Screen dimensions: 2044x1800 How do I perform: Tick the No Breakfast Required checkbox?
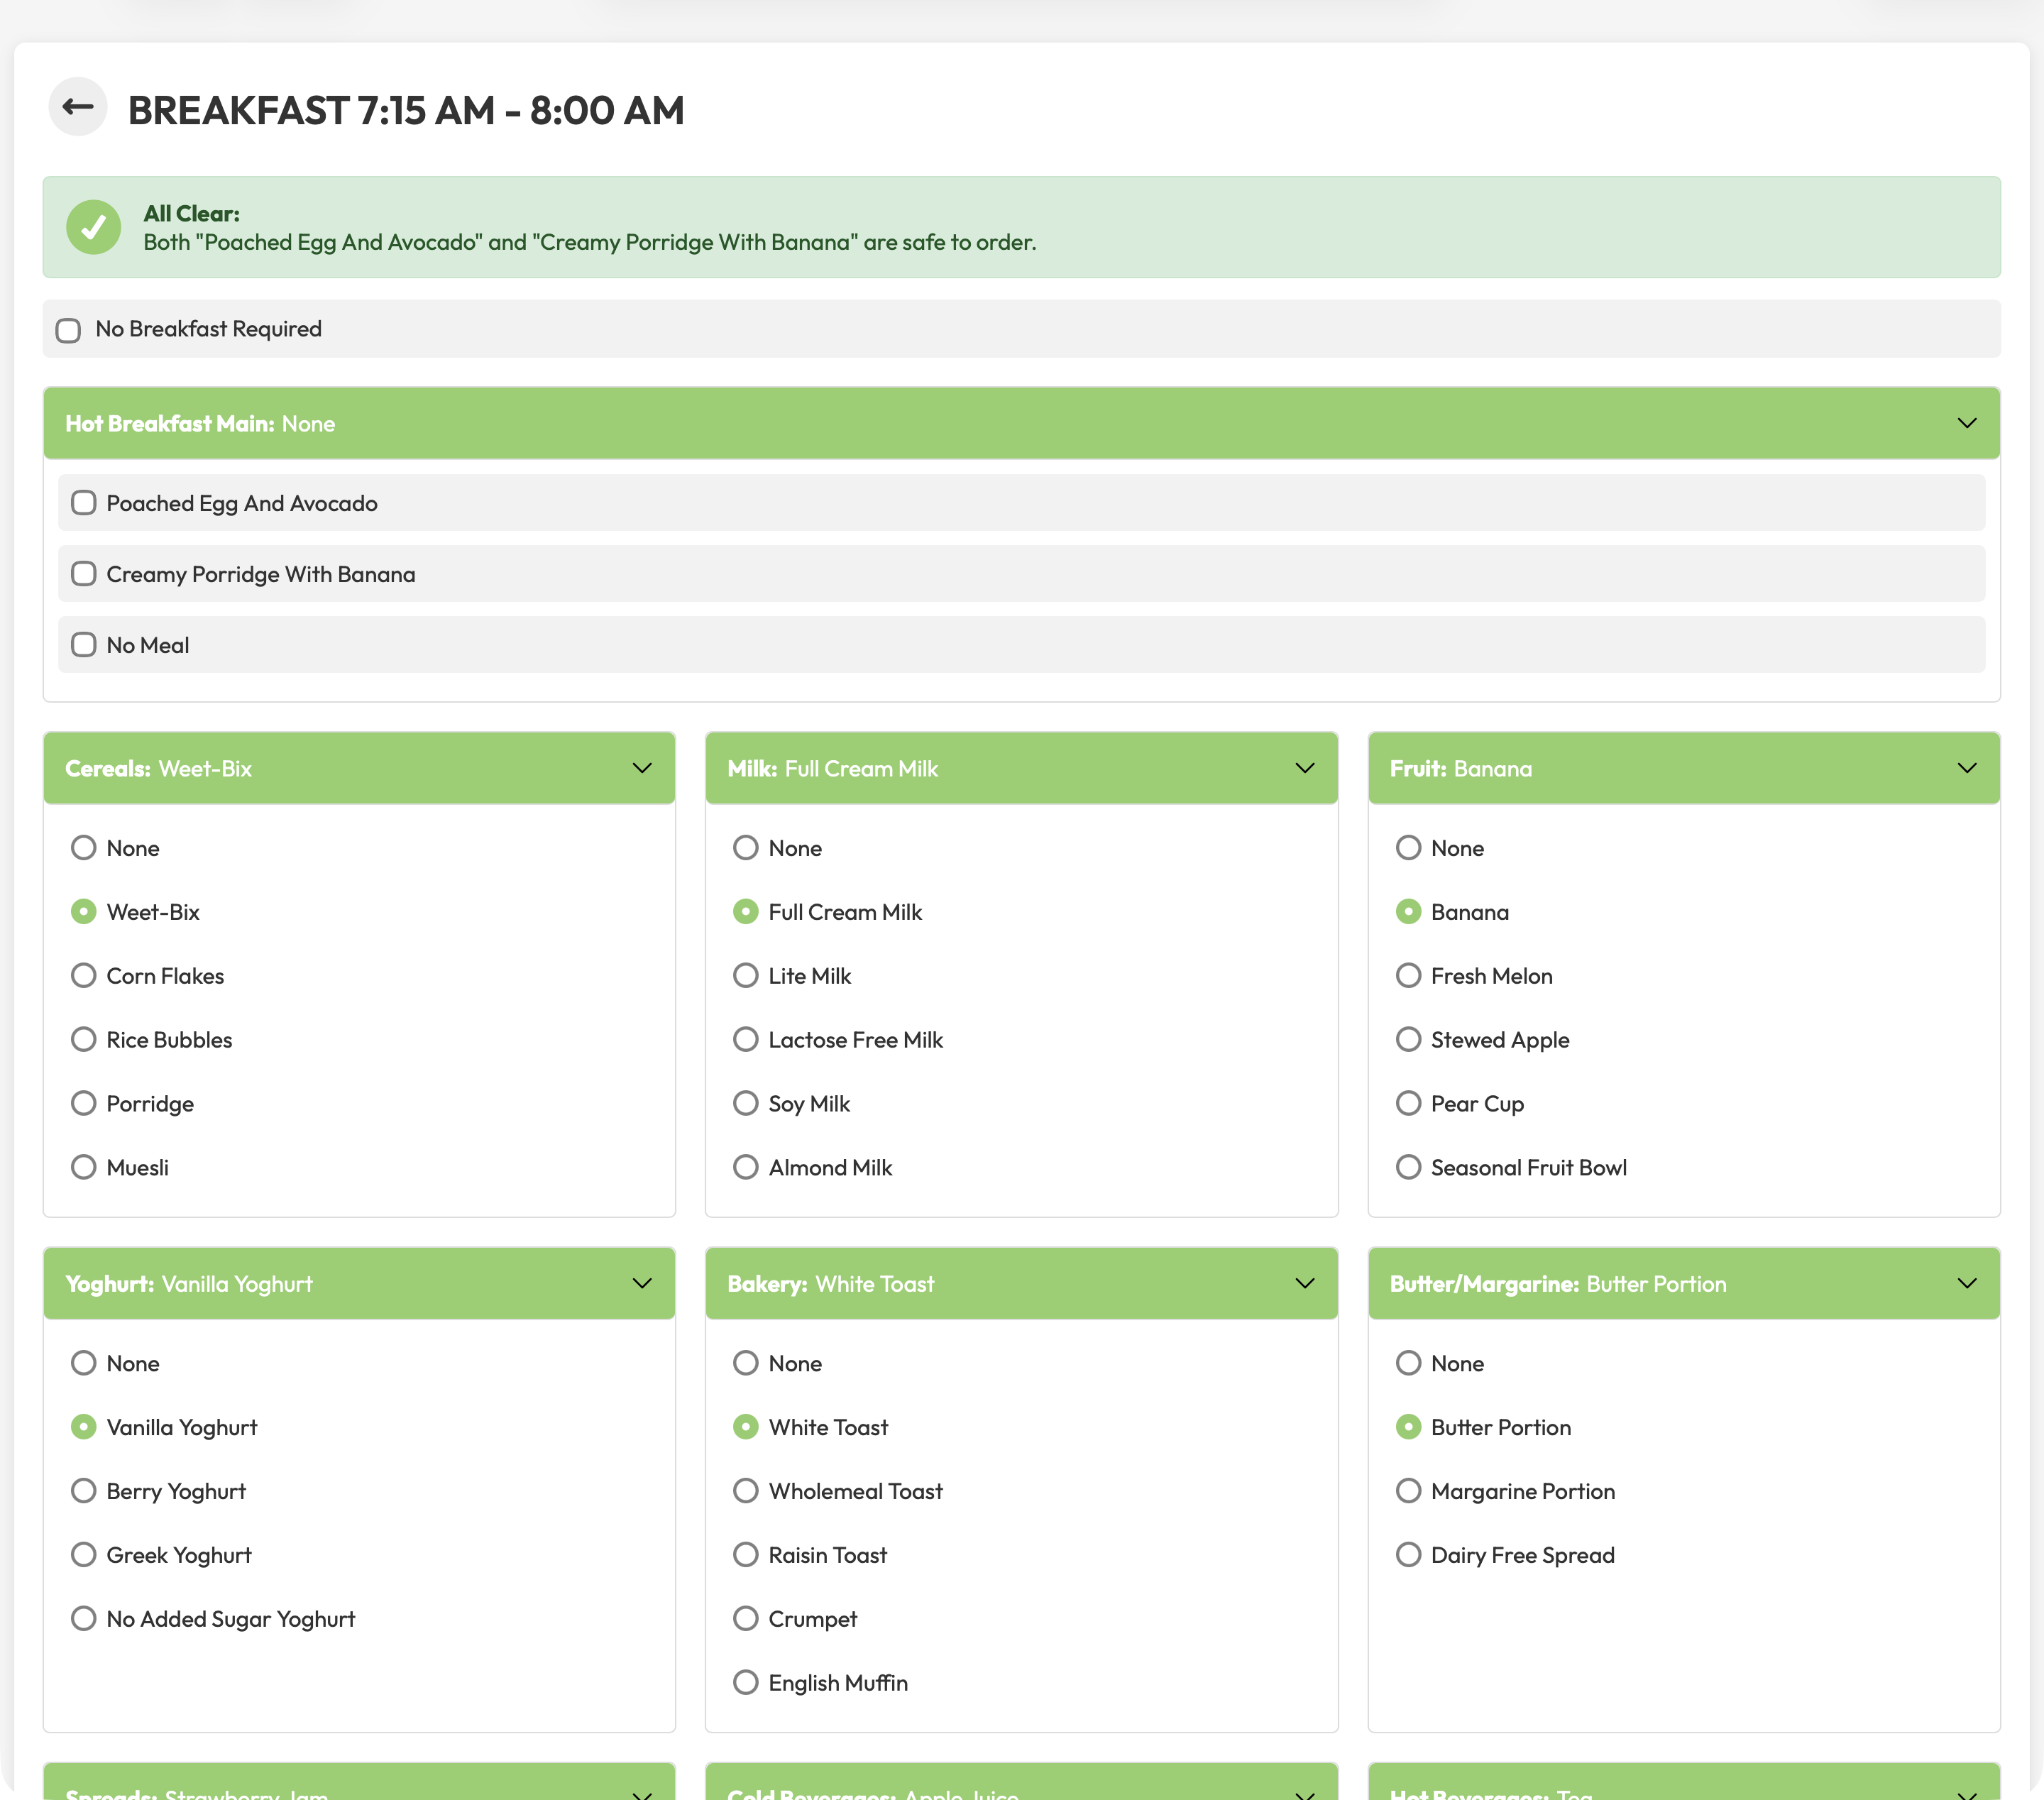click(x=68, y=330)
